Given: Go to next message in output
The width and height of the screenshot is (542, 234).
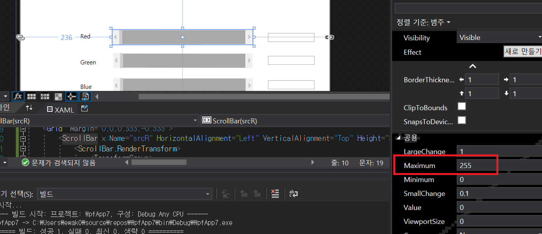Looking at the screenshot, I should tap(257, 194).
